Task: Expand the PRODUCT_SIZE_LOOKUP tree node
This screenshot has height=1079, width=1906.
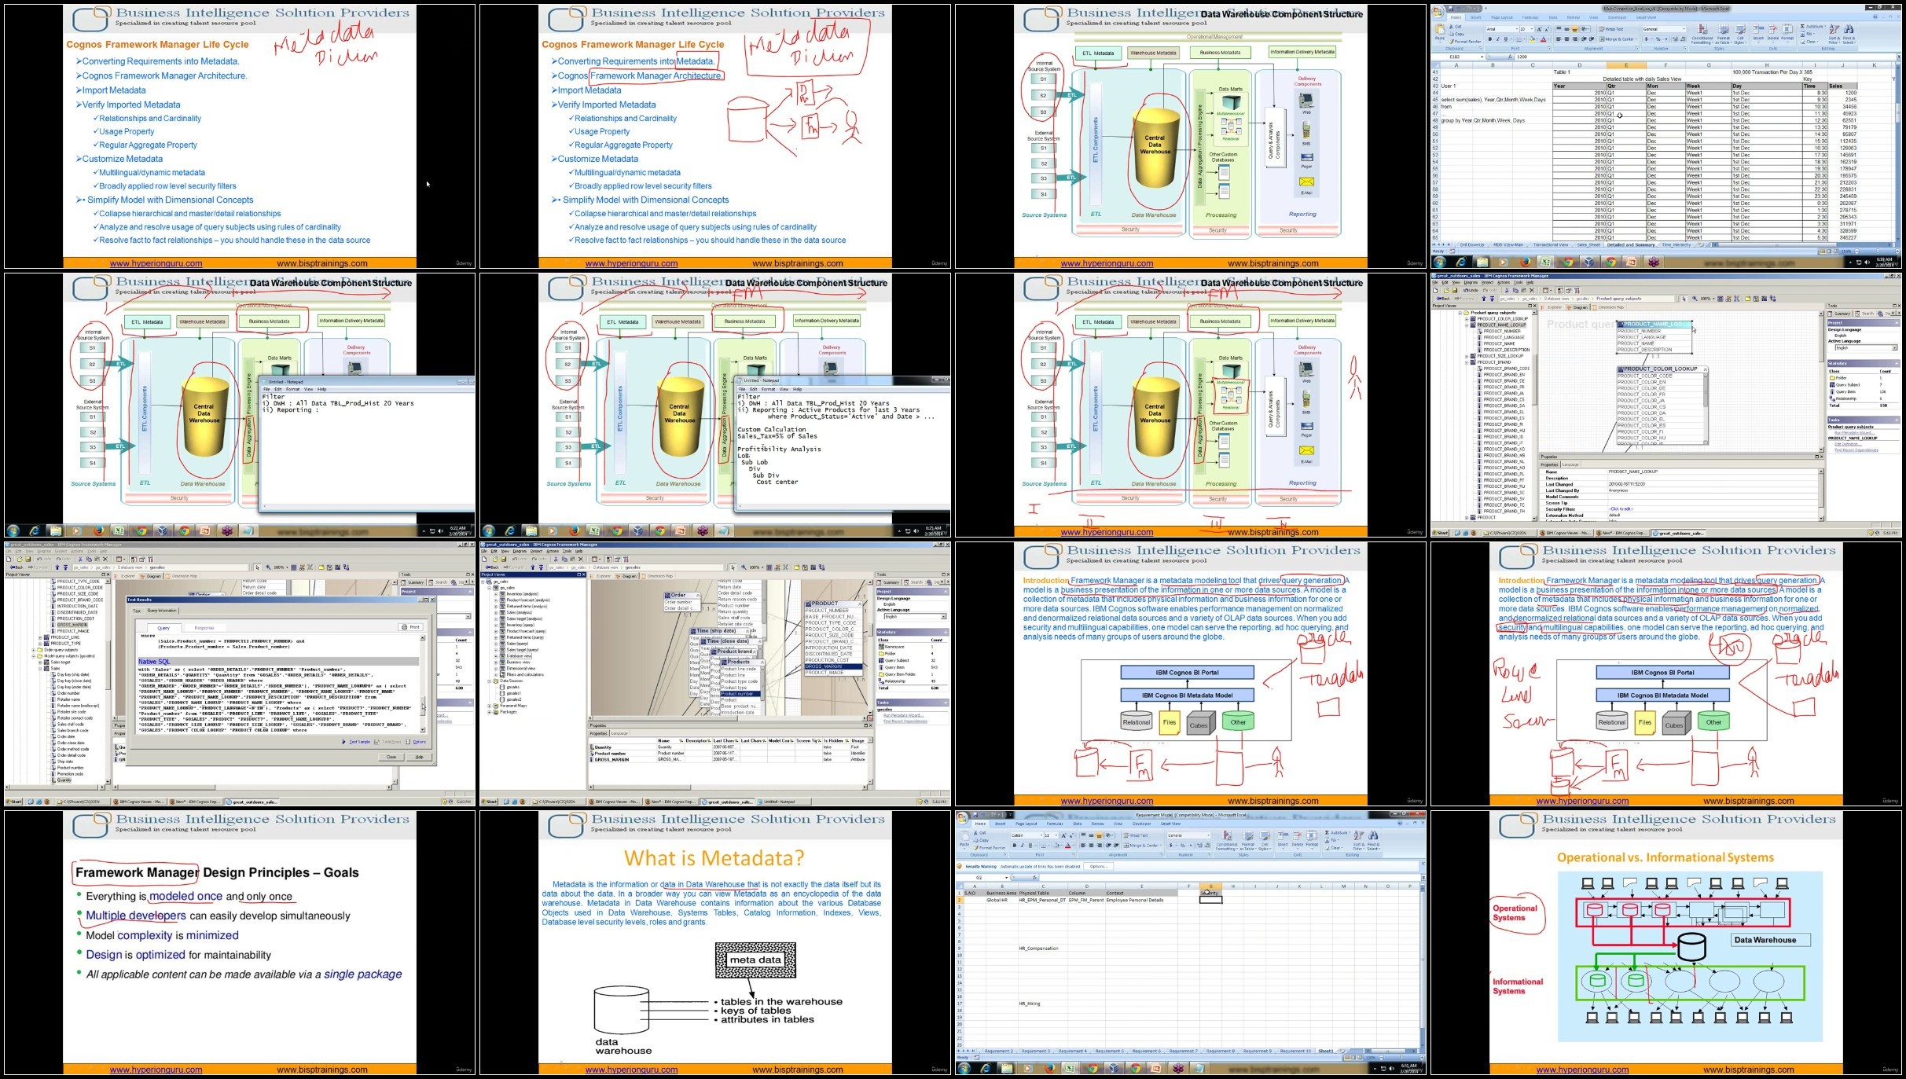Action: pyautogui.click(x=1467, y=356)
